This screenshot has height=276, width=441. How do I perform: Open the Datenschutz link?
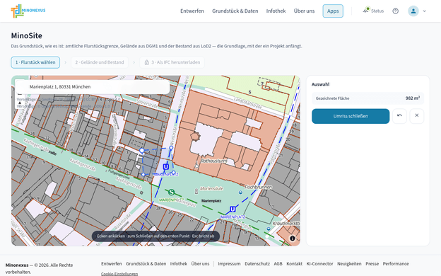tap(257, 263)
